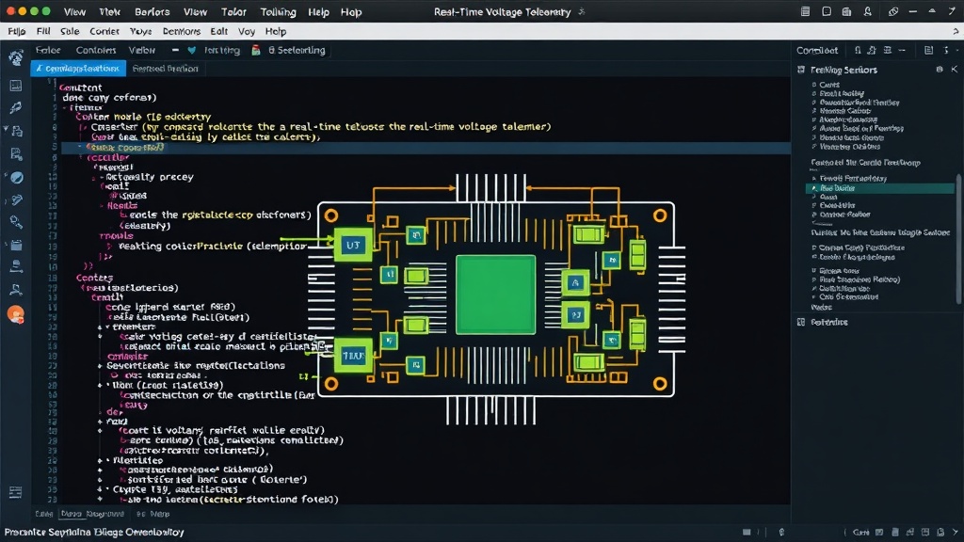Image resolution: width=964 pixels, height=542 pixels.
Task: Expand the Poltrdics section in right panel
Action: click(x=823, y=322)
